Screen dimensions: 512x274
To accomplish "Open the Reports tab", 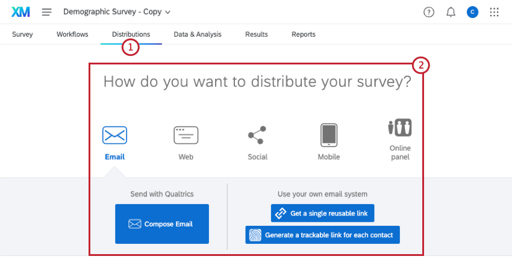I will tap(304, 34).
